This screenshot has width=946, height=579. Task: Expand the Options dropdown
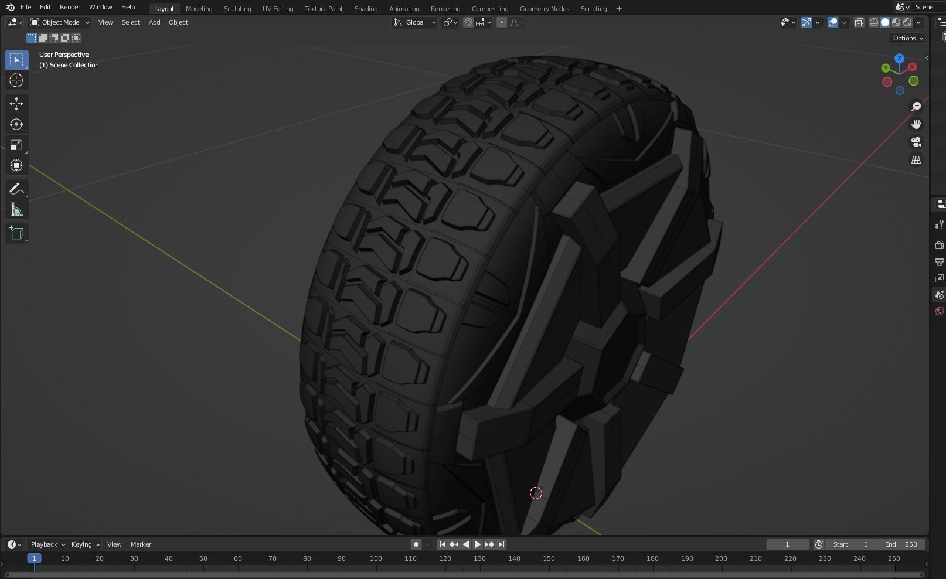[x=908, y=38]
